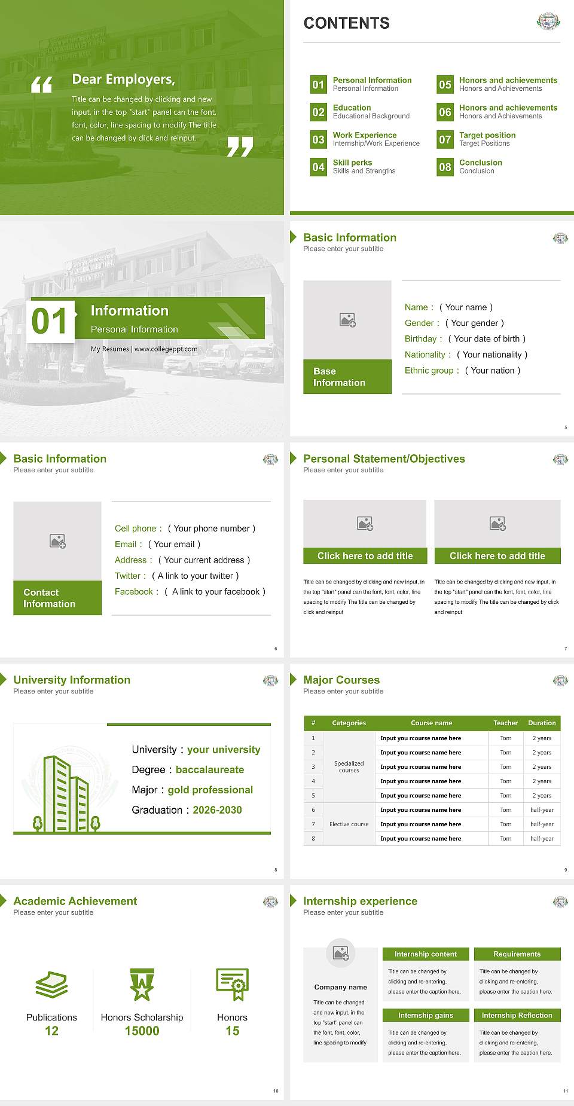Click the 04 number box next to Skill perks
574x1106 pixels.
(x=319, y=167)
